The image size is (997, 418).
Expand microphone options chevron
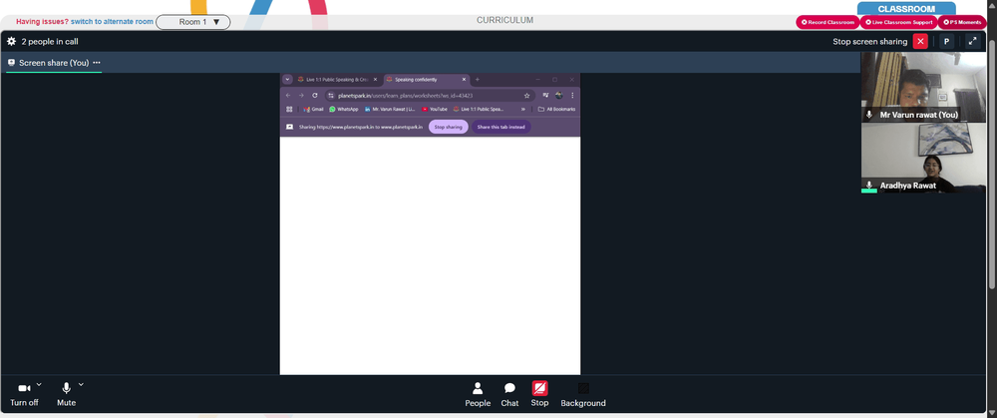(81, 384)
